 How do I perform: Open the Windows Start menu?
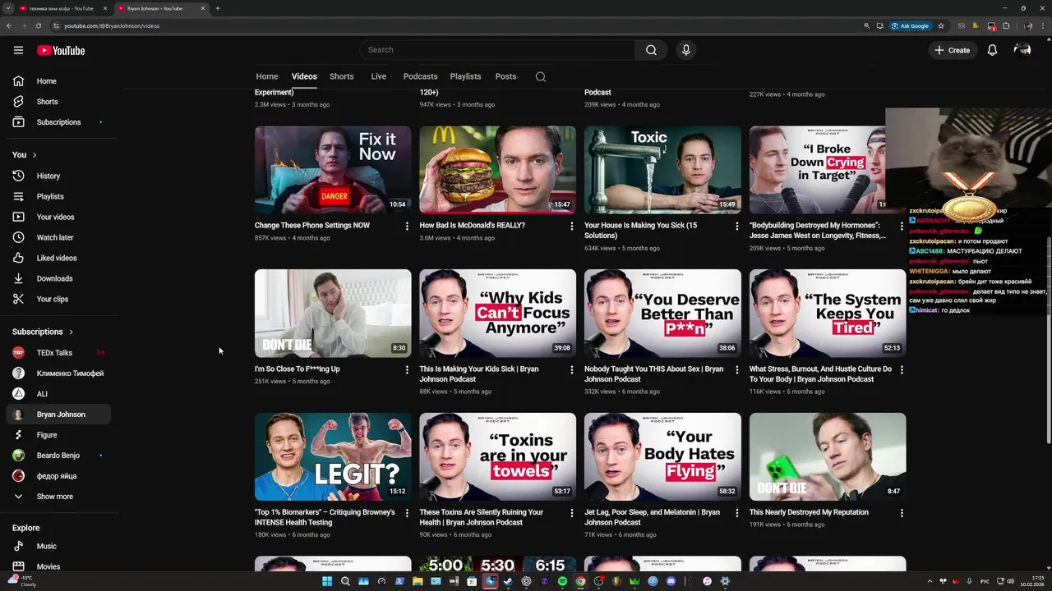click(327, 581)
